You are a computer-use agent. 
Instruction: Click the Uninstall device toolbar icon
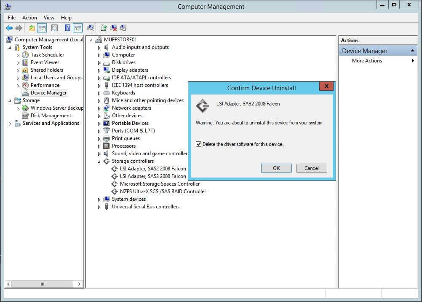(x=113, y=28)
